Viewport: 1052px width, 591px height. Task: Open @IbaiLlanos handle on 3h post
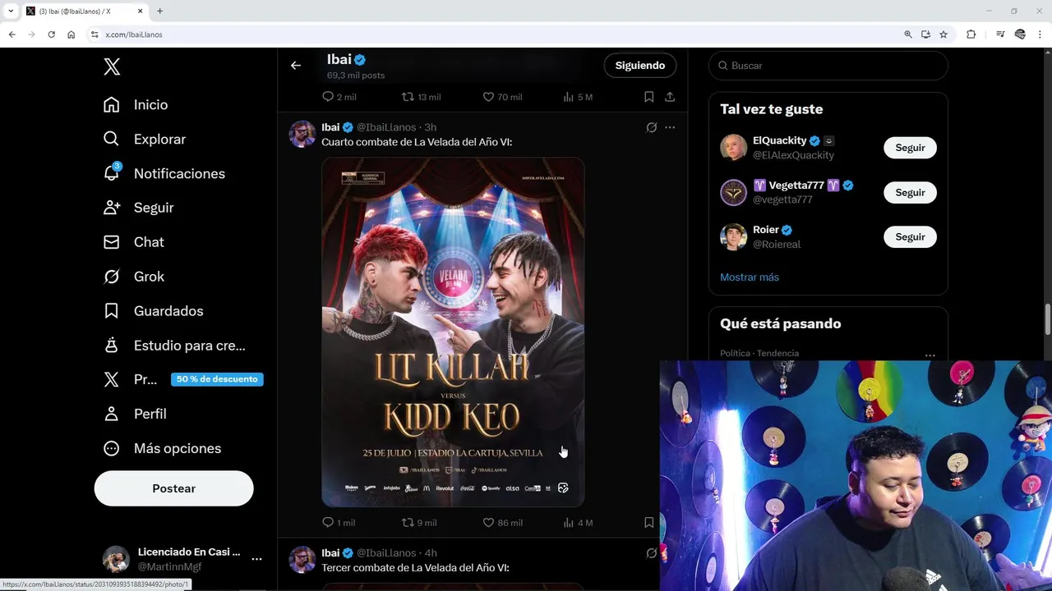pos(385,127)
